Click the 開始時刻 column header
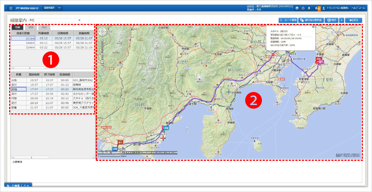This screenshot has width=372, height=192. pos(34,74)
